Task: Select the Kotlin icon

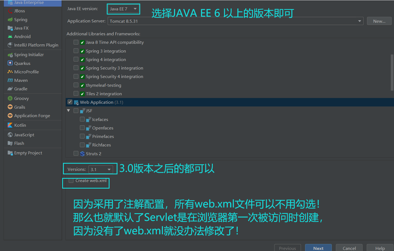Action: [x=10, y=125]
